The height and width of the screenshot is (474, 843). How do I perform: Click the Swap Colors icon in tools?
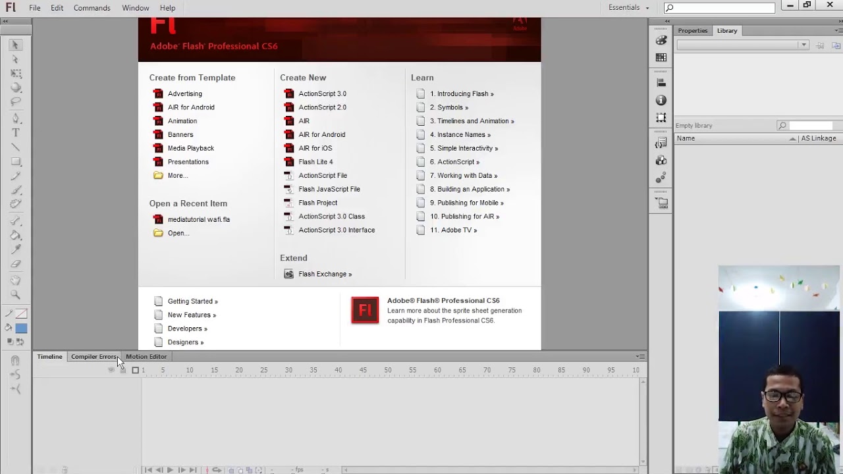pyautogui.click(x=20, y=342)
